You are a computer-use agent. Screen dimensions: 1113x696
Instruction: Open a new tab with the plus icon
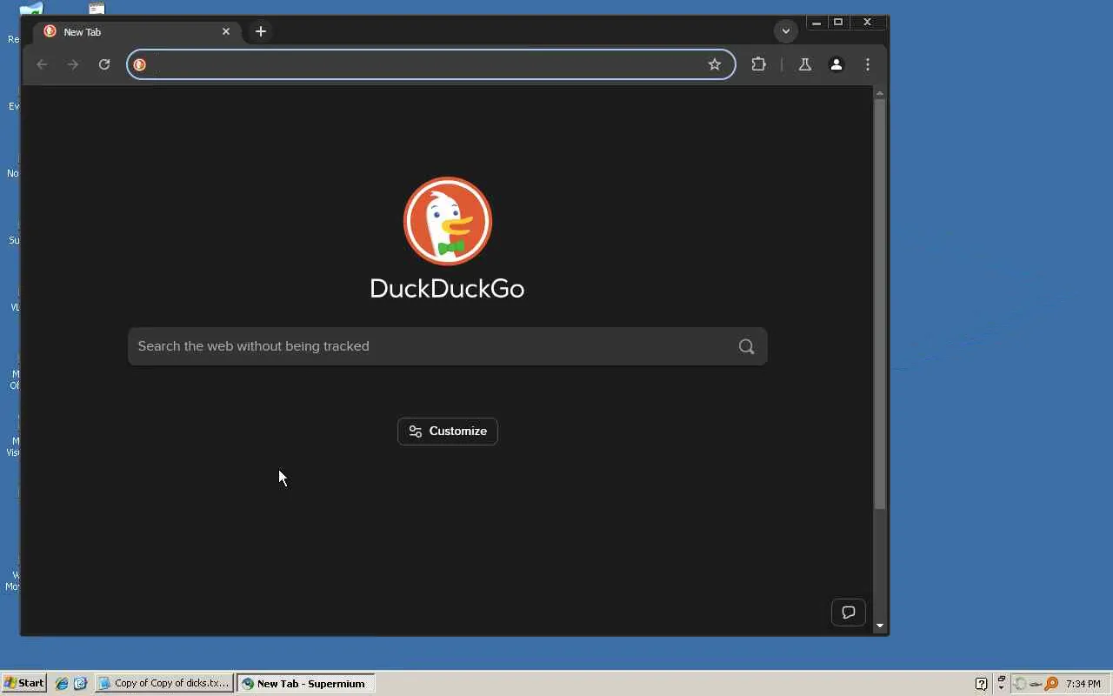261,31
